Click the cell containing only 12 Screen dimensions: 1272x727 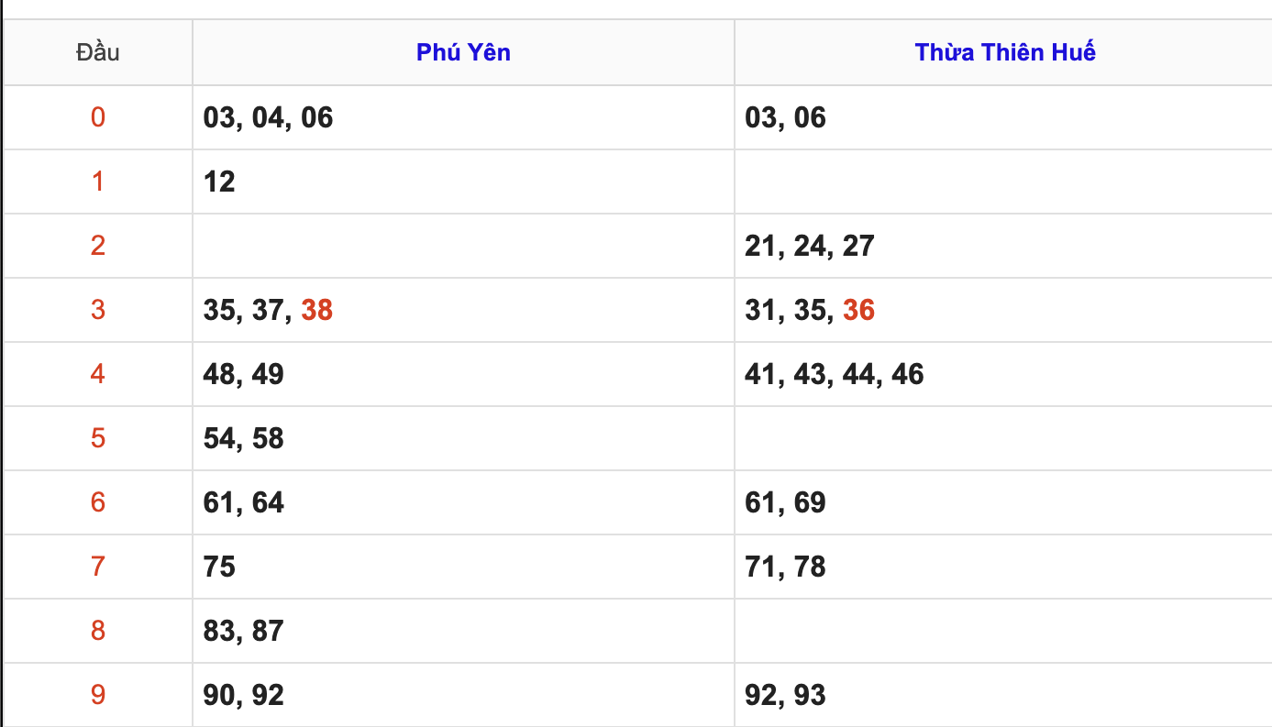(x=219, y=182)
